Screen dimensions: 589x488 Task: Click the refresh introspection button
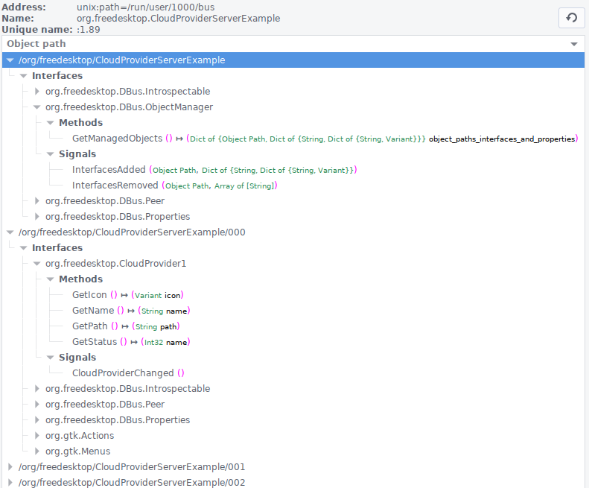[571, 18]
